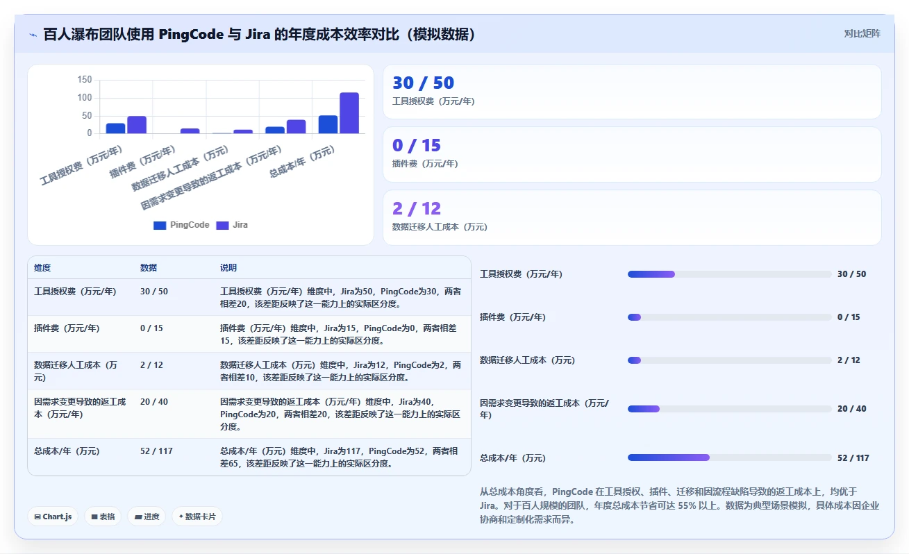Screen dimensions: 909x554
Task: Click the 数据迁移人工成本 progress bar
Action: [729, 360]
